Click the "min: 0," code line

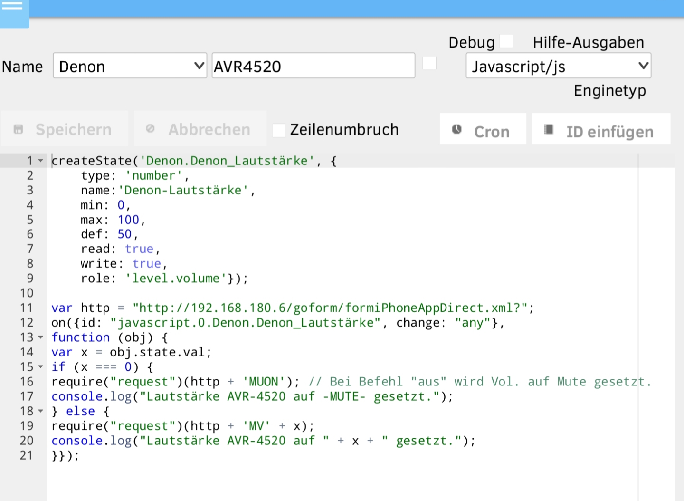pos(105,205)
